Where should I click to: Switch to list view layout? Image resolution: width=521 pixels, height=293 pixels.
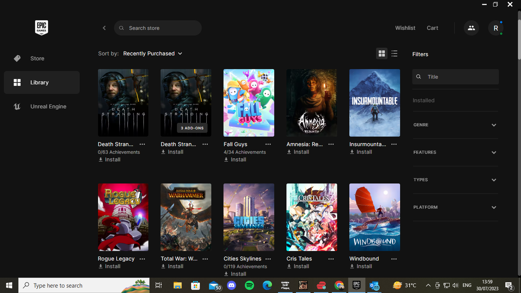coord(394,54)
